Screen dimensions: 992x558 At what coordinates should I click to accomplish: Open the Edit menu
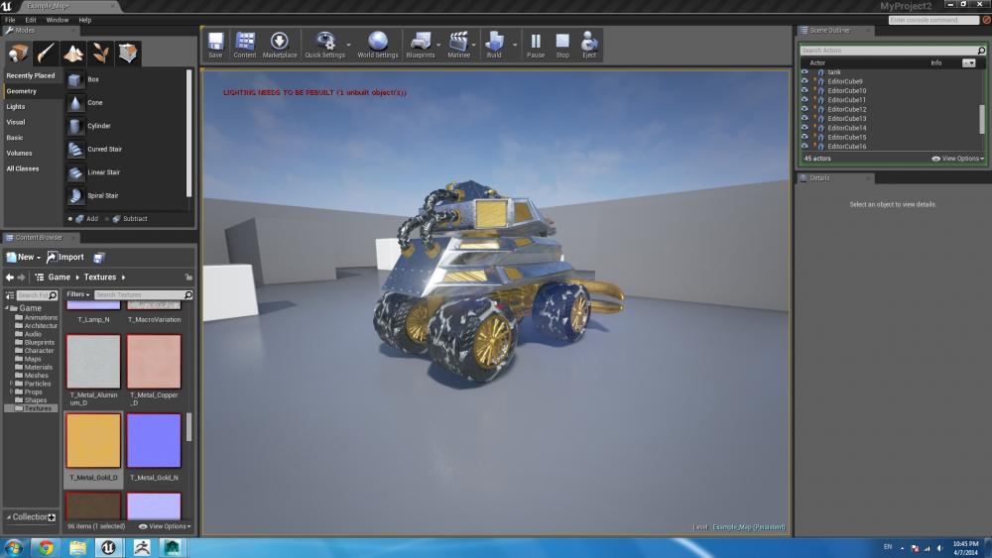(x=31, y=20)
